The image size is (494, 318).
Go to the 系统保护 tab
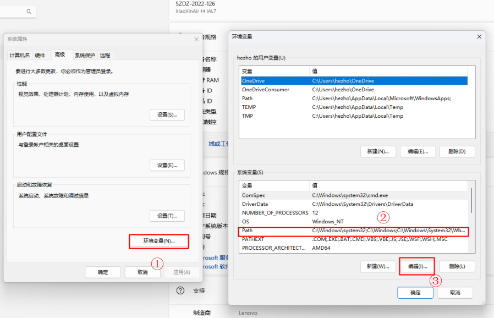tap(85, 55)
